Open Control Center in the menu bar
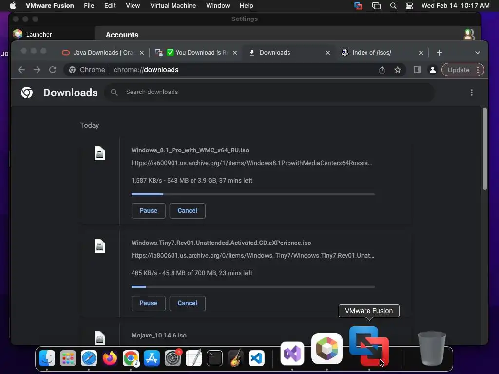This screenshot has height=374, width=499. point(409,6)
